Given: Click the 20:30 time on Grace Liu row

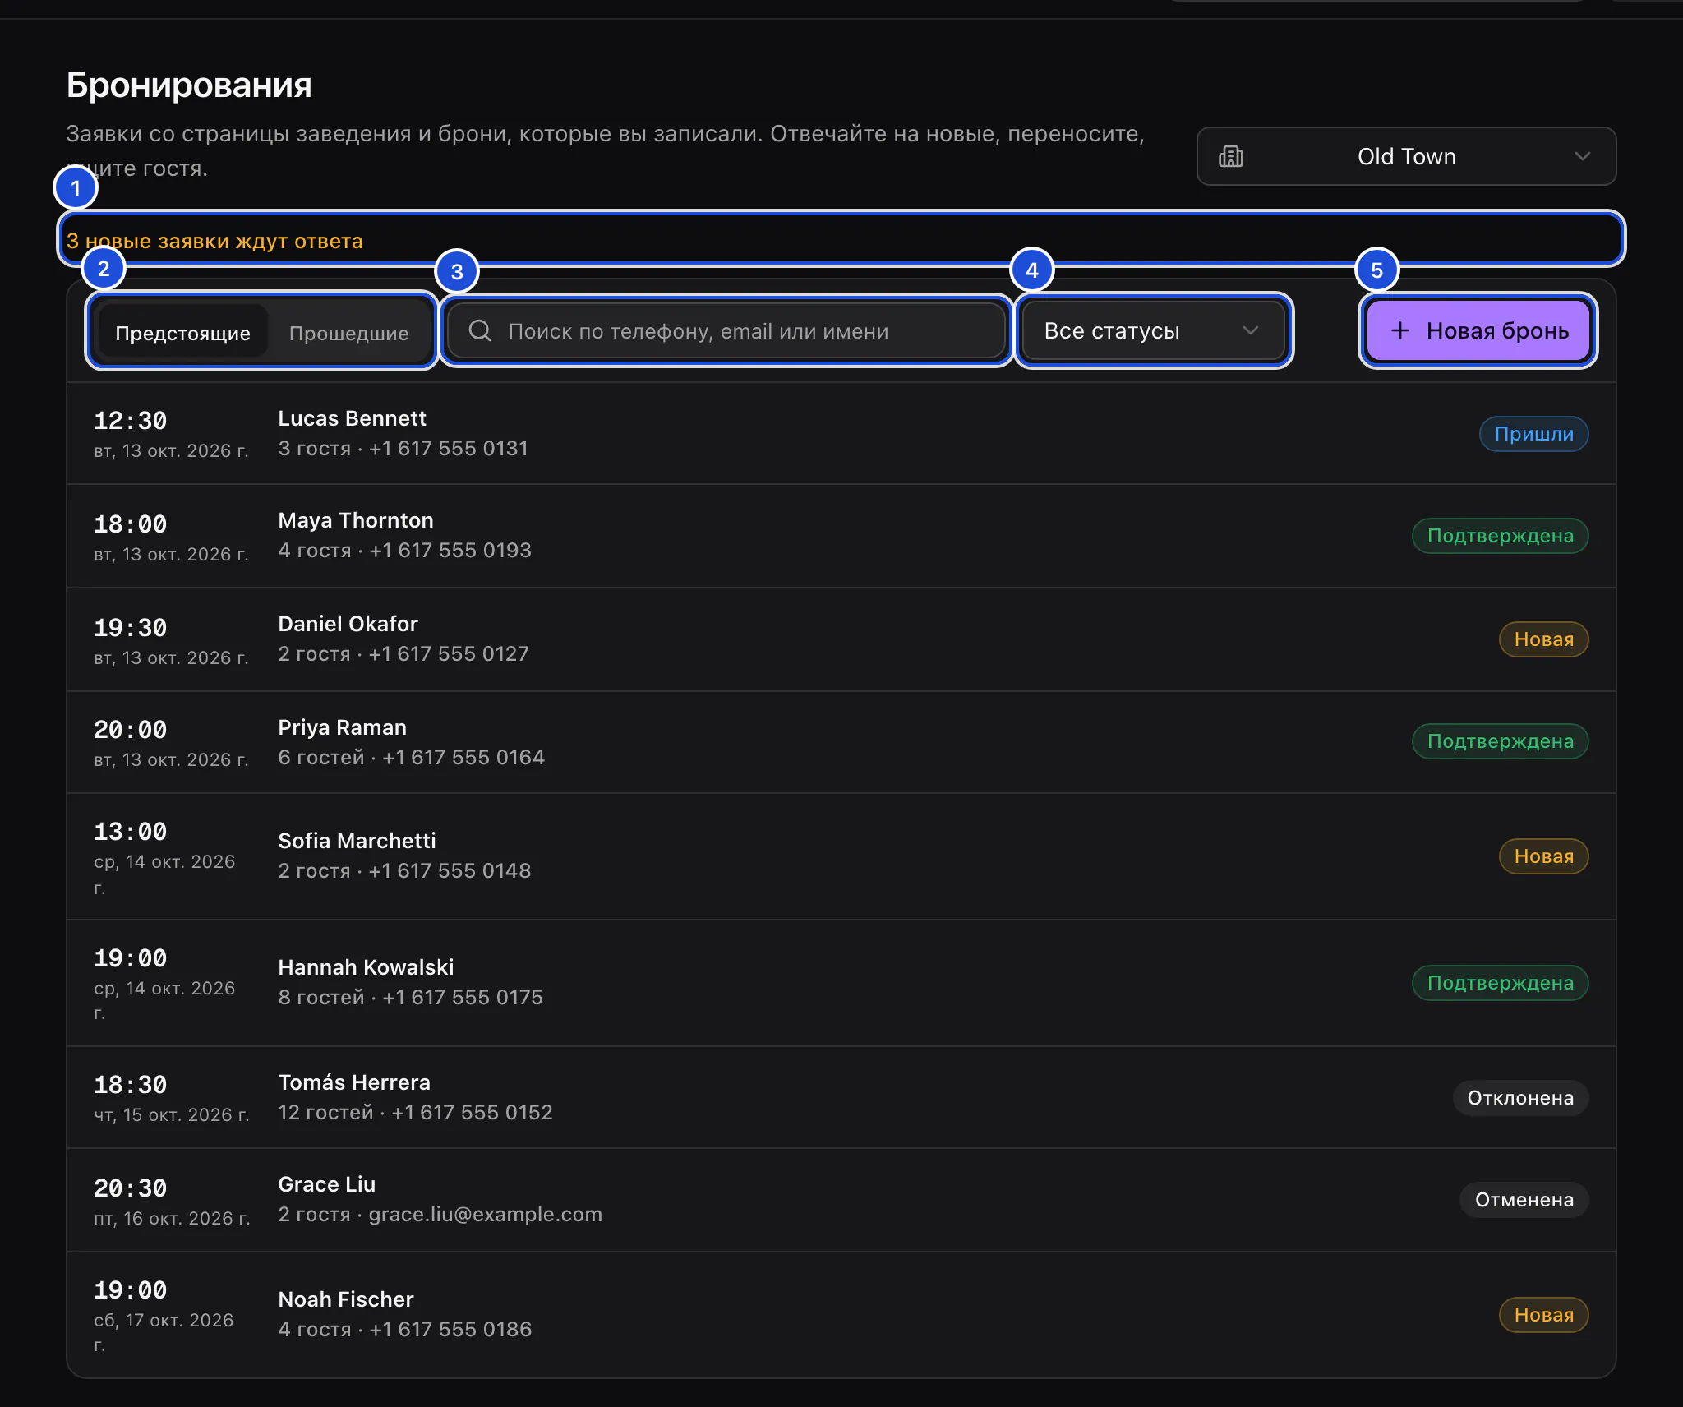Looking at the screenshot, I should (x=130, y=1188).
